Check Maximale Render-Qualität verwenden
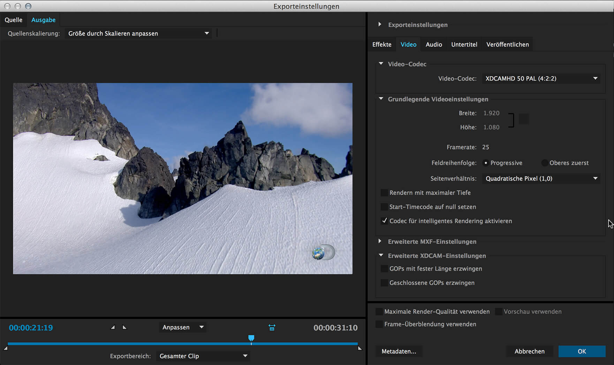The image size is (614, 365). pyautogui.click(x=379, y=312)
